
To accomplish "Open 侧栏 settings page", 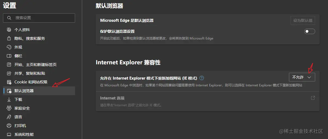I will tap(39, 56).
